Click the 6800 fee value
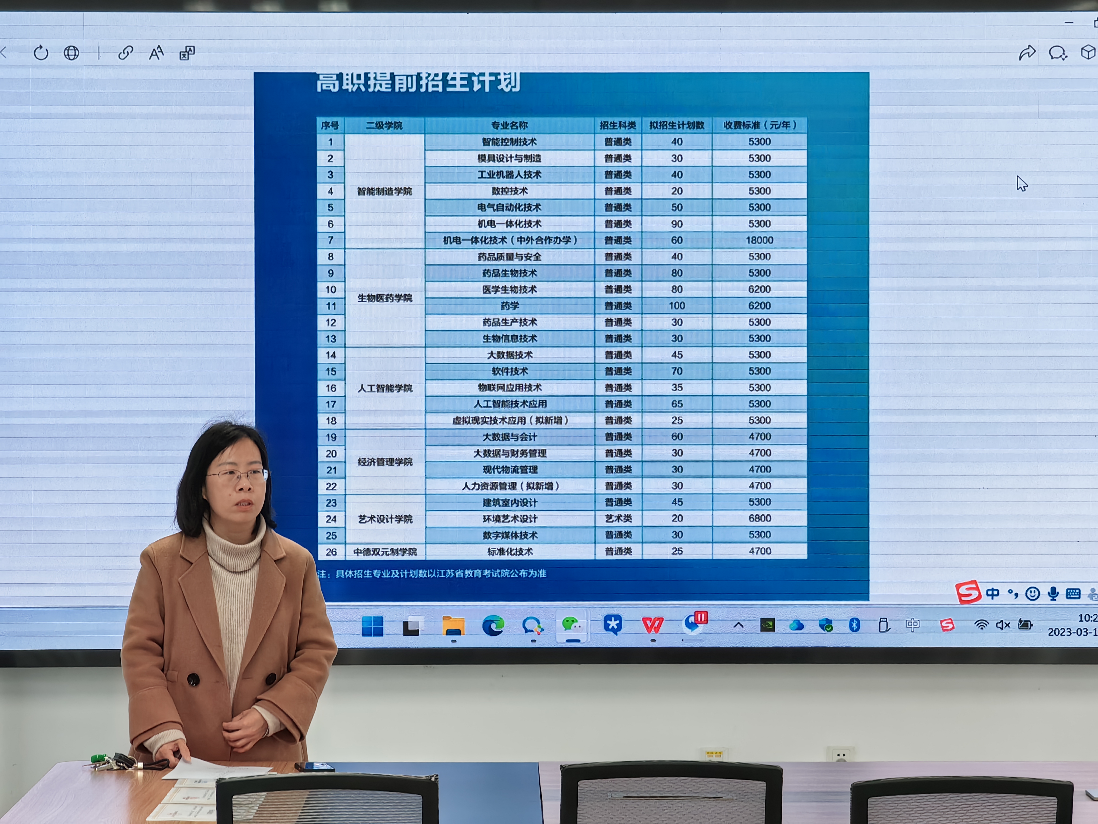This screenshot has width=1098, height=824. pos(760,518)
